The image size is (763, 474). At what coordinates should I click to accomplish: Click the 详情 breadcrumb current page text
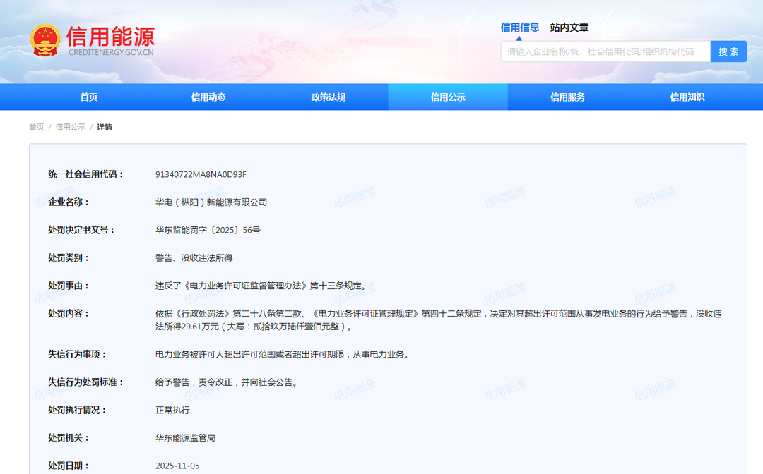coord(105,127)
